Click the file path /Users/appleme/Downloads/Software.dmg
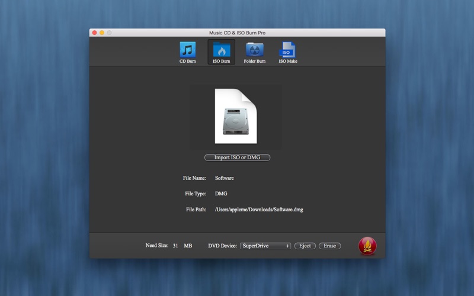Image resolution: width=474 pixels, height=296 pixels. click(x=259, y=210)
